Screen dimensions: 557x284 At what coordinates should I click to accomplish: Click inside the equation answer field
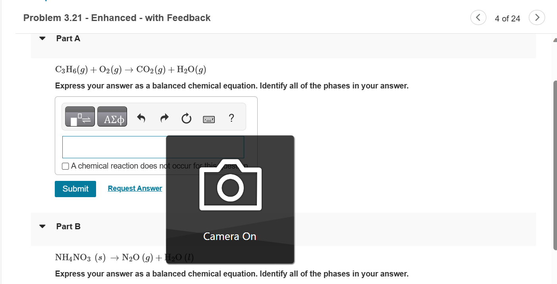111,147
